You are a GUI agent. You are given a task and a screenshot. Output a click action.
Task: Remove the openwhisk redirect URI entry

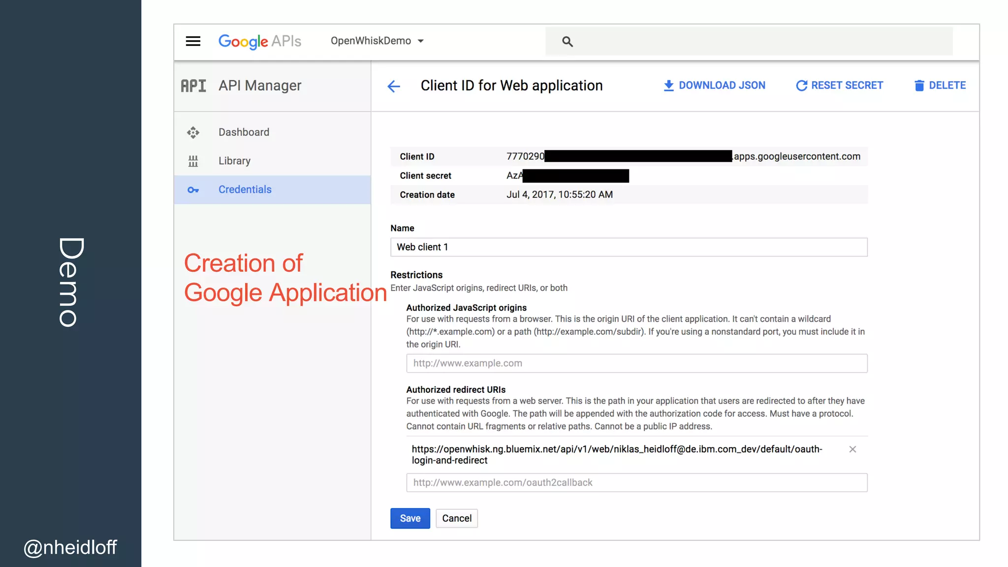coord(852,449)
